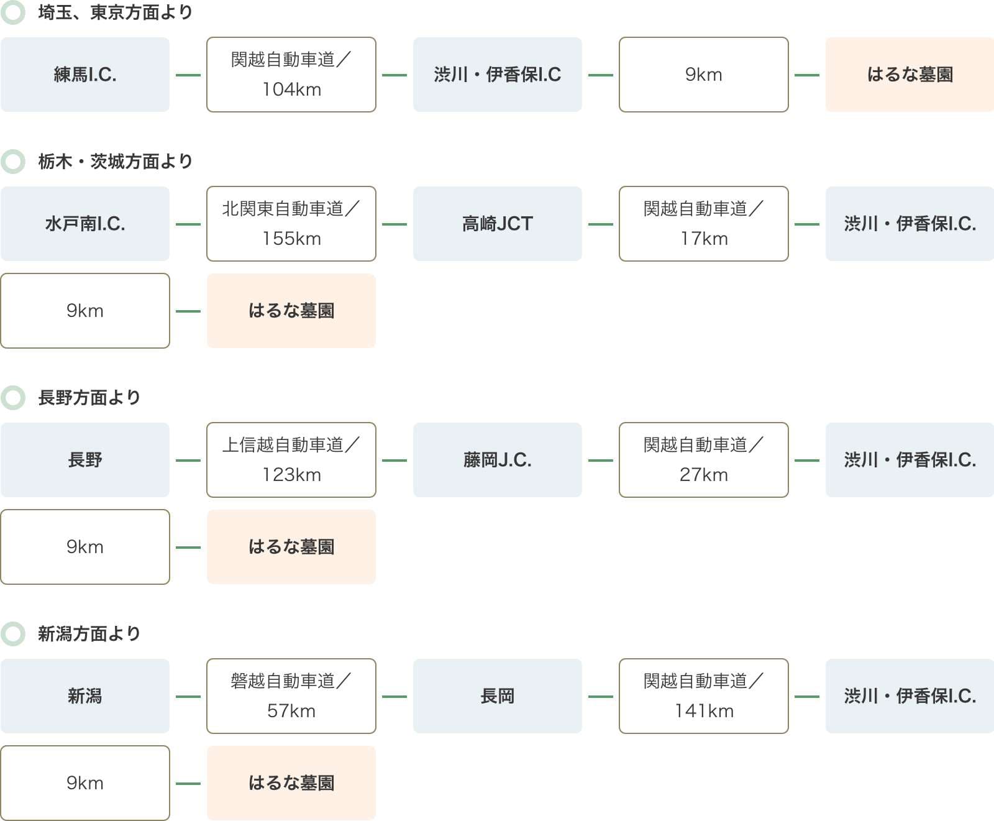
Task: Select the 高崎JCT box
Action: coord(498,224)
